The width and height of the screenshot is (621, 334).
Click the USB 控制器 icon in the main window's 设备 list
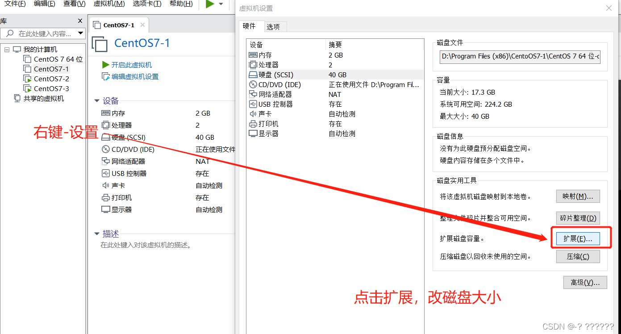tap(106, 173)
